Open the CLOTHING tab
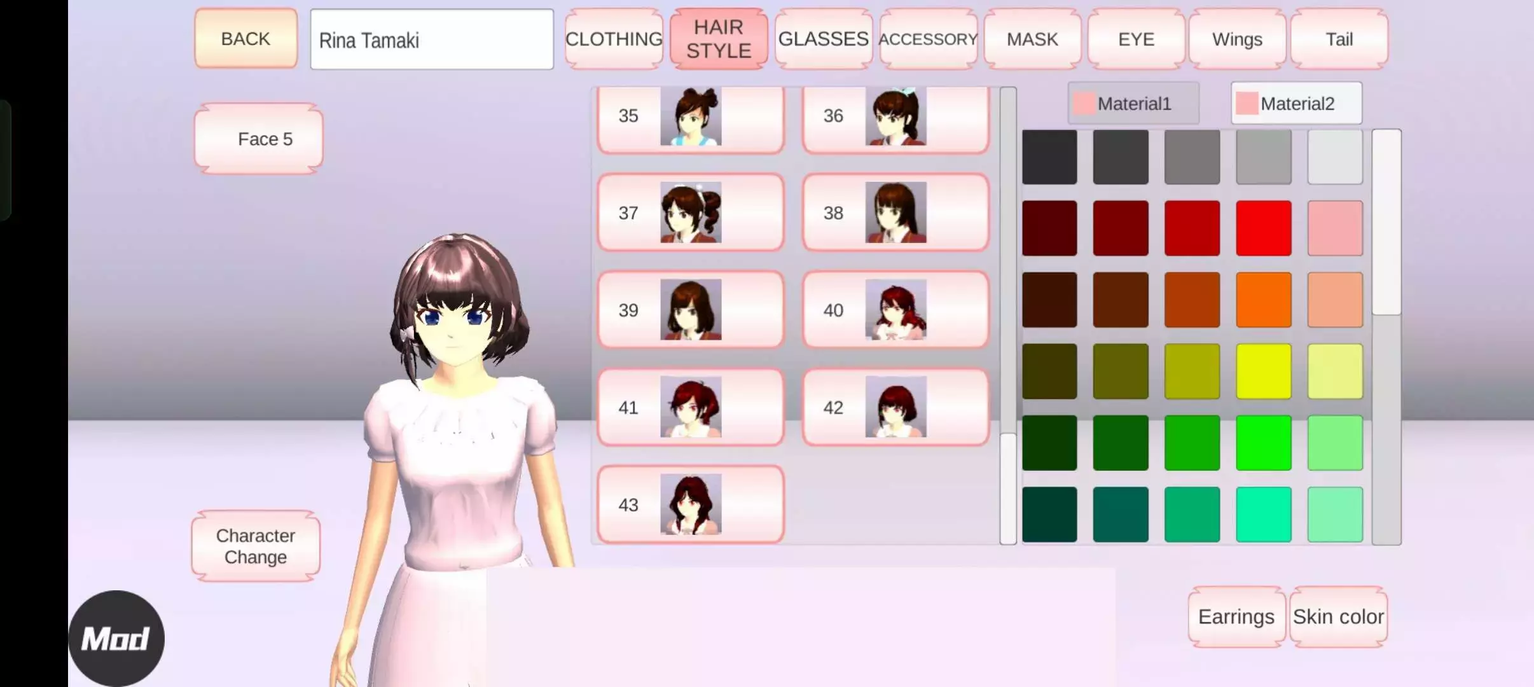Image resolution: width=1534 pixels, height=687 pixels. (x=614, y=39)
